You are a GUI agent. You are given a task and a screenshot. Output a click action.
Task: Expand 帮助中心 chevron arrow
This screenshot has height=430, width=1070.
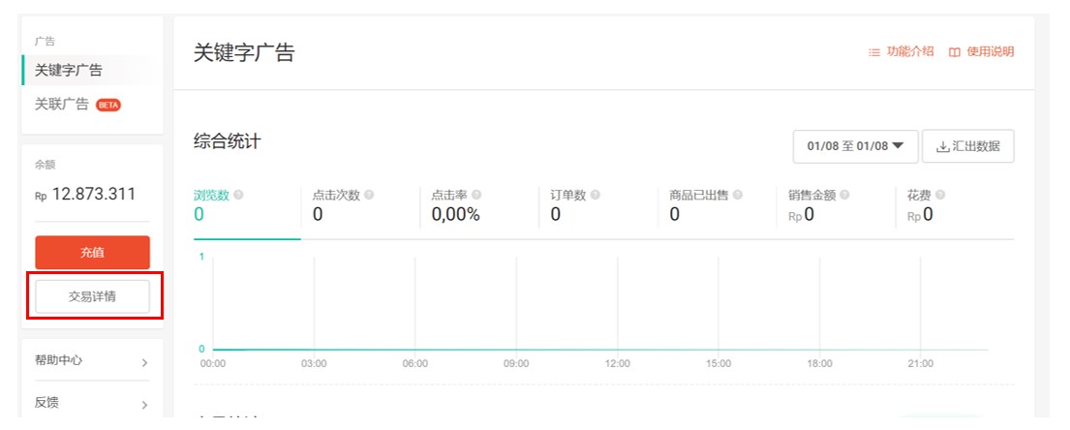coord(144,362)
